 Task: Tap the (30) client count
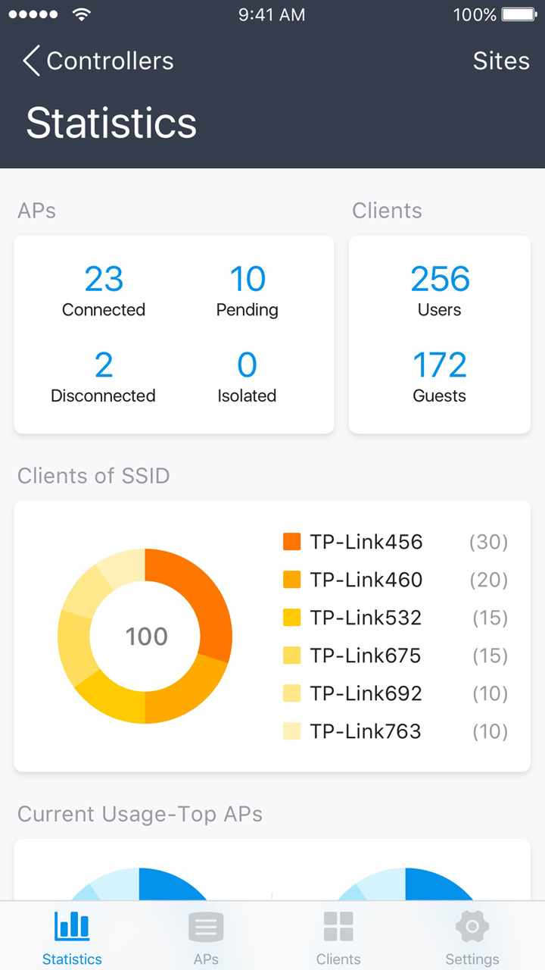[x=488, y=542]
